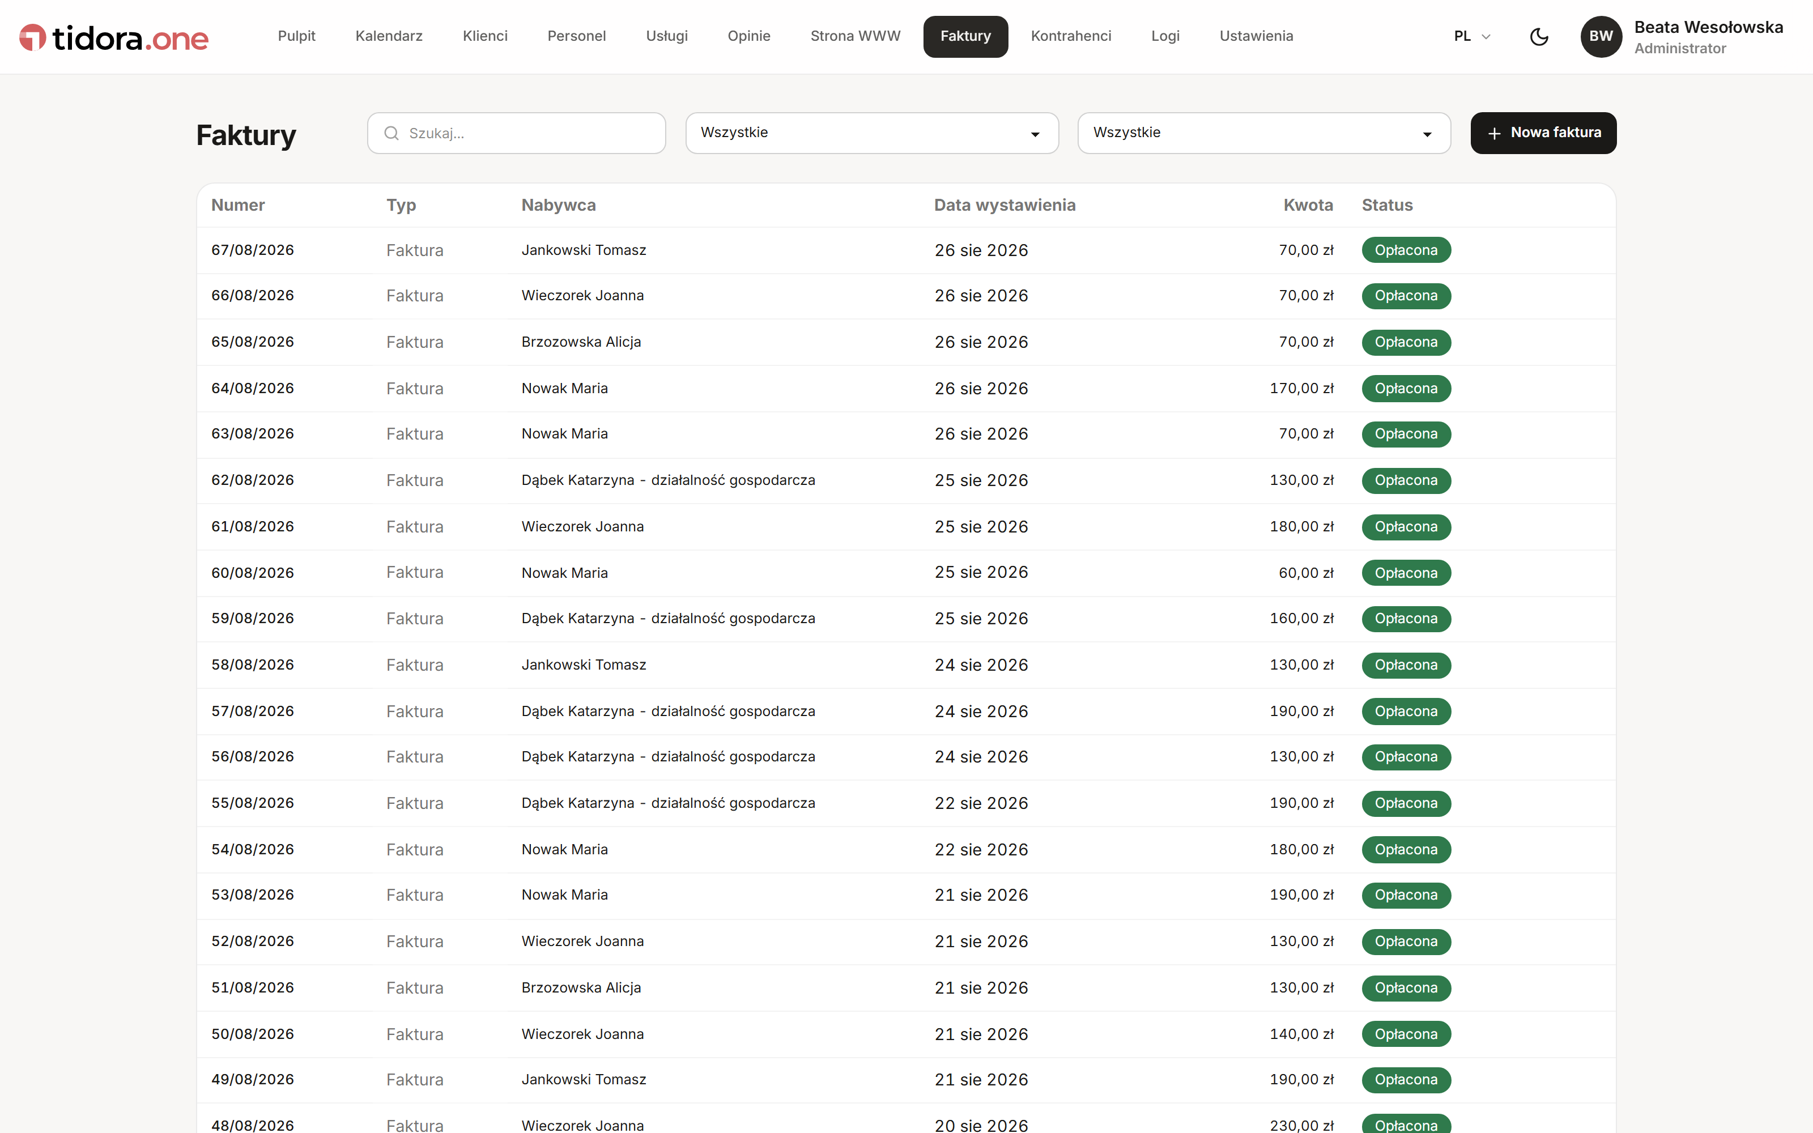
Task: Select the active Faktury tab
Action: (x=965, y=37)
